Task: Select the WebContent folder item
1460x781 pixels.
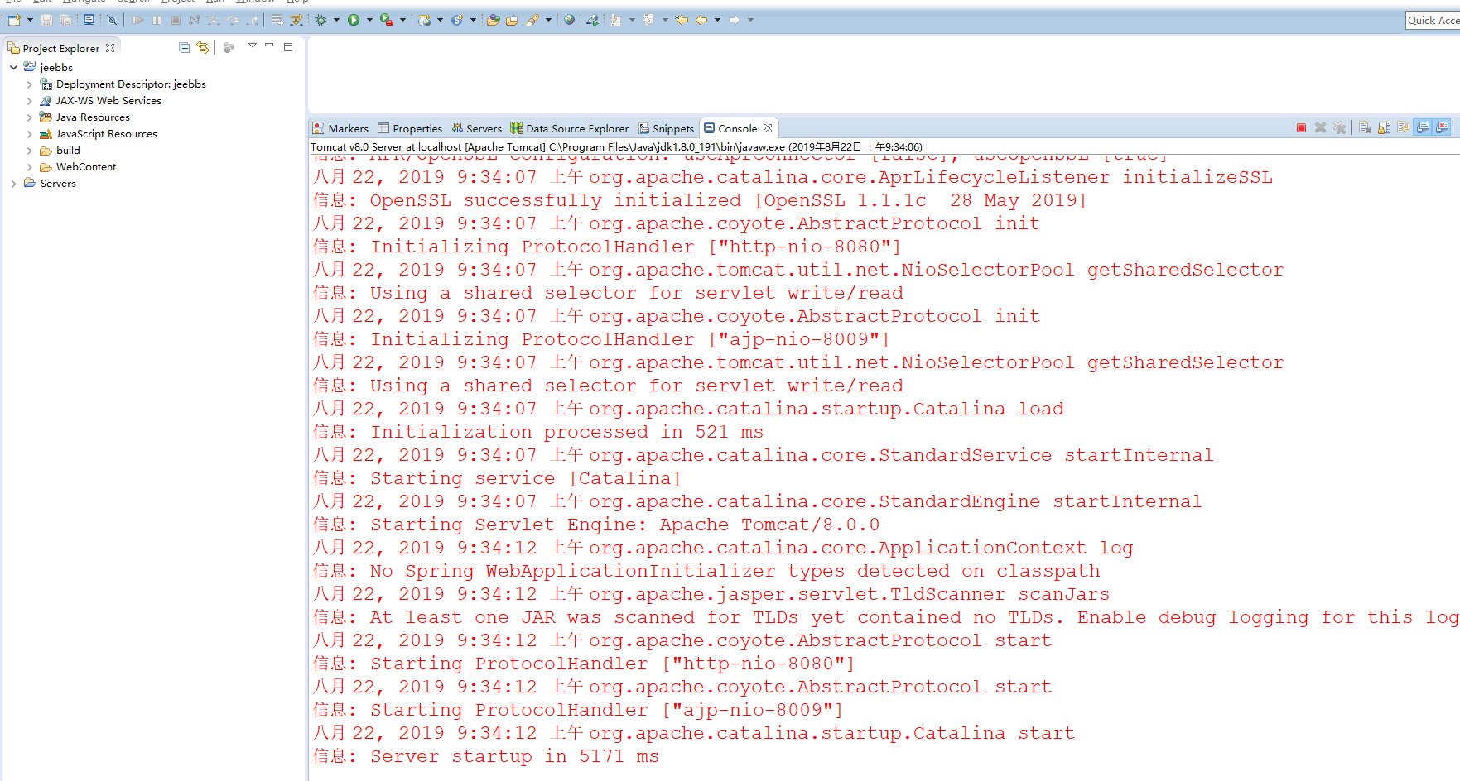Action: pyautogui.click(x=86, y=167)
